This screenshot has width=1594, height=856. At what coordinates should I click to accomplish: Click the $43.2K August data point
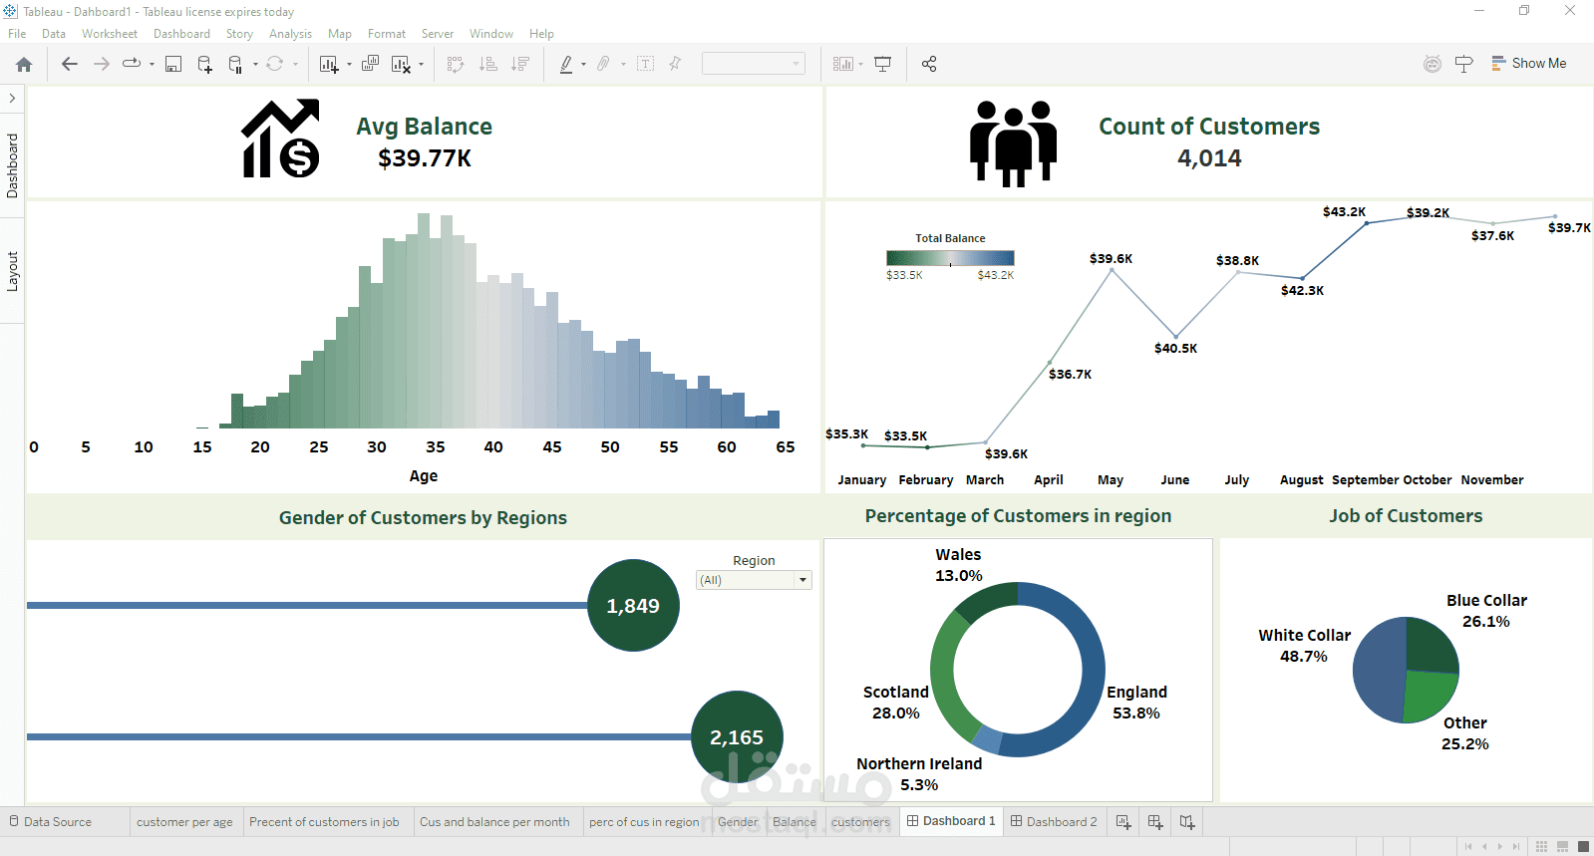(x=1367, y=223)
